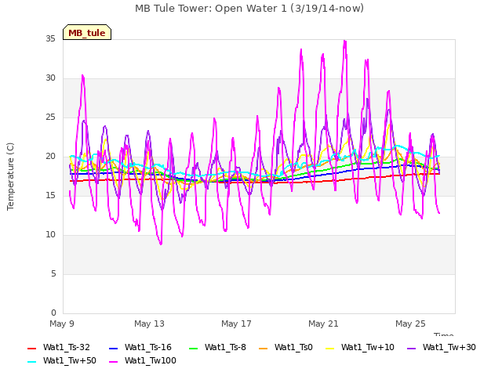502x376 pixels.
Task: Click the purple Wat1_Tw+30 color marker
Action: 411,348
